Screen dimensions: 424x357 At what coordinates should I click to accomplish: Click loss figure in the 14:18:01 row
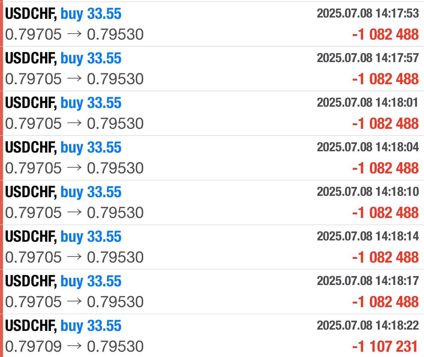tap(385, 124)
